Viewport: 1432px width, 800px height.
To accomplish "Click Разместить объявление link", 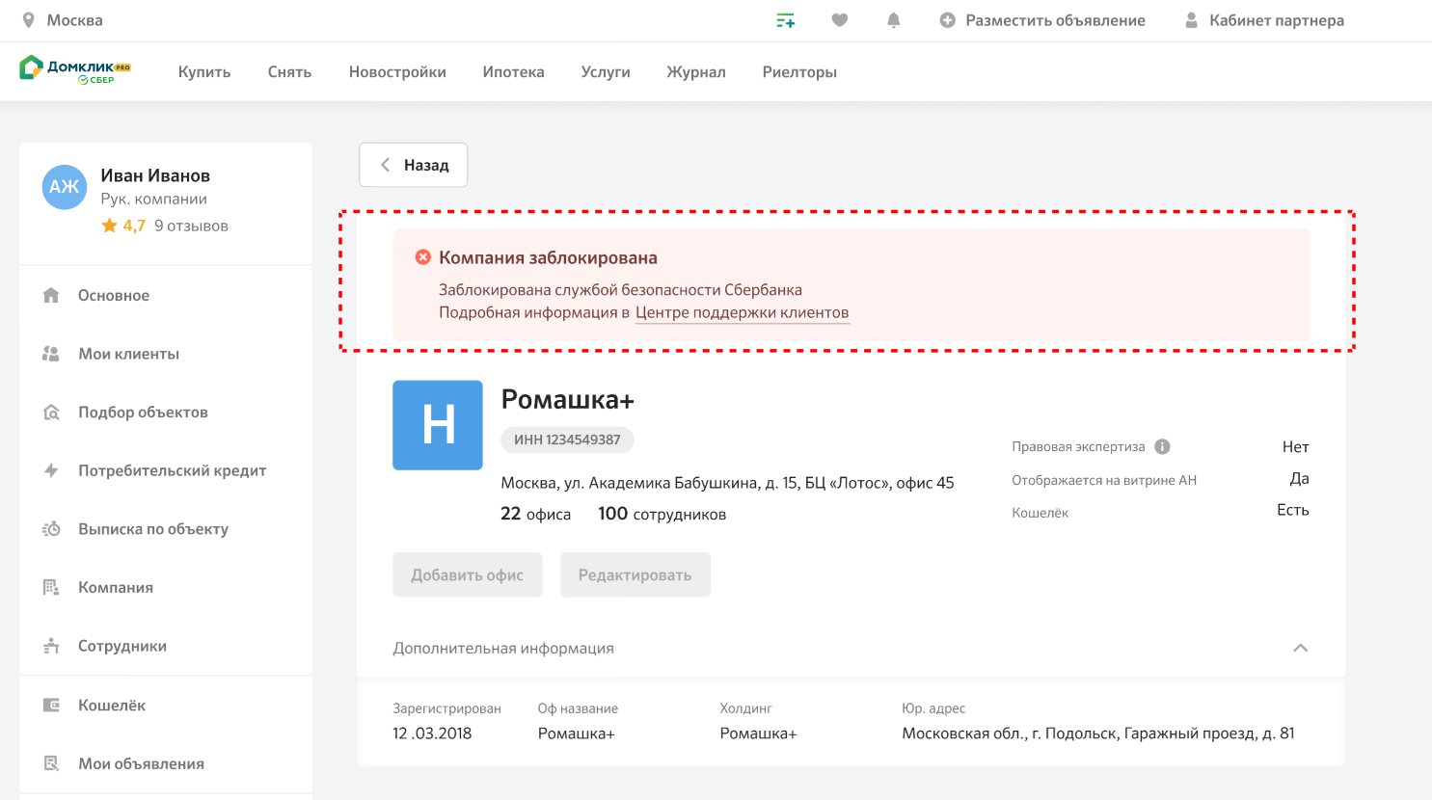I will tap(1056, 20).
